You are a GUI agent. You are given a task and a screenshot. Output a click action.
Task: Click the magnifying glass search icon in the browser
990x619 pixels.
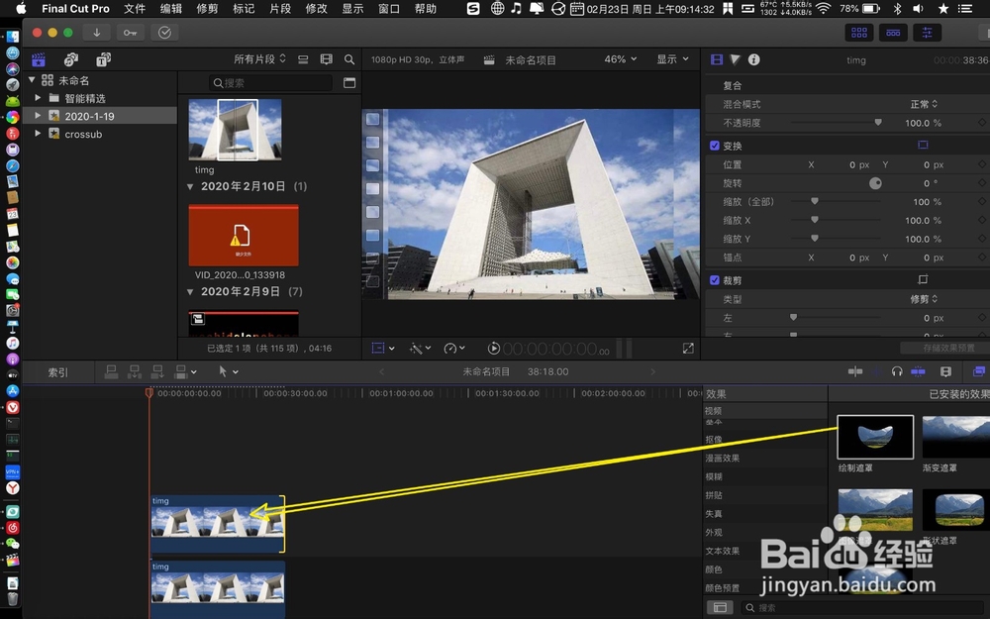[350, 59]
